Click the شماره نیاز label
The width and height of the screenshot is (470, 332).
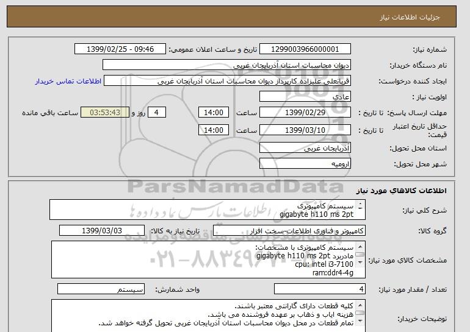pos(430,49)
